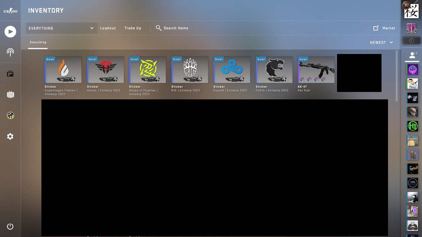Click the clock cooldown indicator
This screenshot has width=422, height=237.
pyautogui.click(x=411, y=40)
